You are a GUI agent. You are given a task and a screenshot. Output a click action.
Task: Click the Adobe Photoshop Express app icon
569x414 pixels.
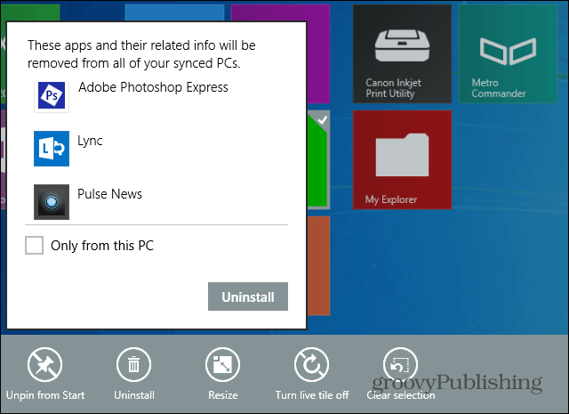point(52,96)
